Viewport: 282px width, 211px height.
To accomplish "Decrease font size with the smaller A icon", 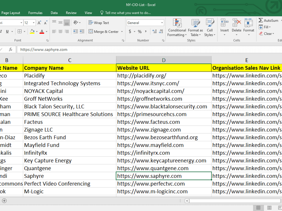I will pos(45,23).
